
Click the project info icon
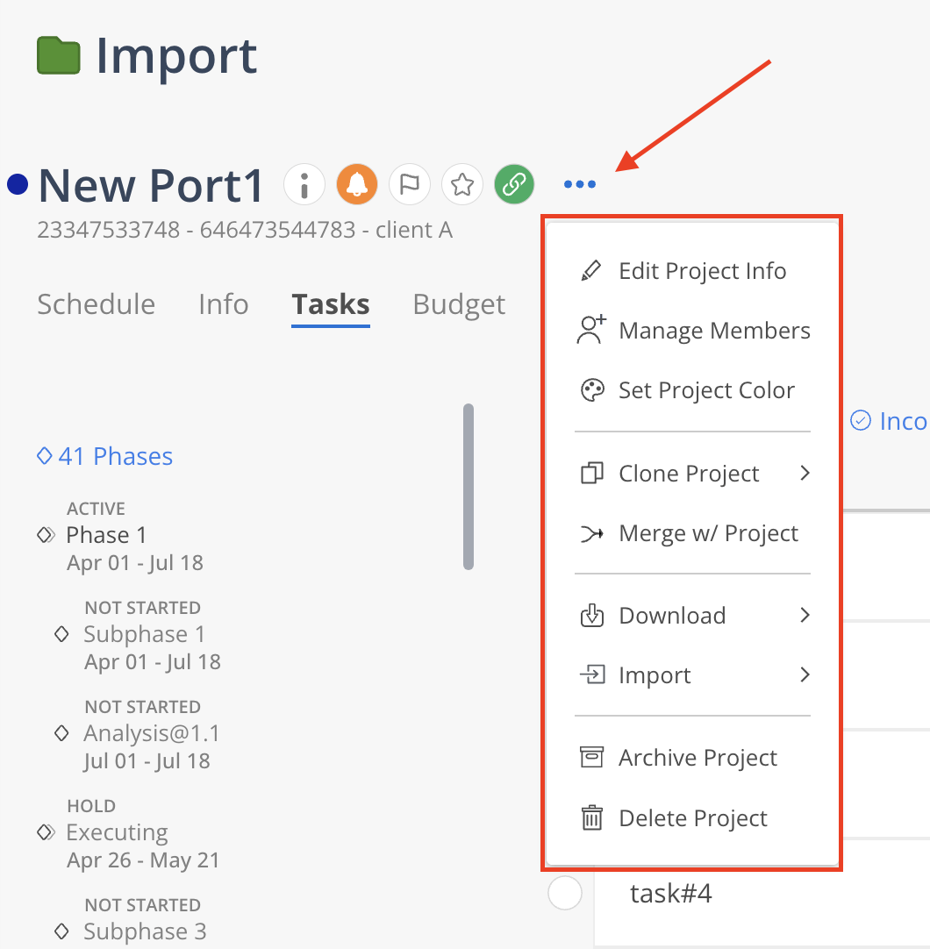pyautogui.click(x=304, y=185)
